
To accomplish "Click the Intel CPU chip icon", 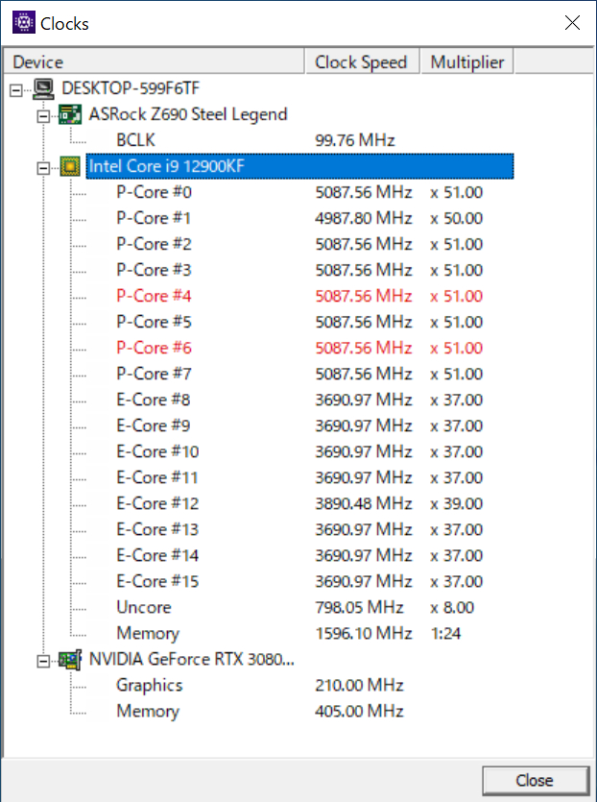I will pyautogui.click(x=70, y=166).
